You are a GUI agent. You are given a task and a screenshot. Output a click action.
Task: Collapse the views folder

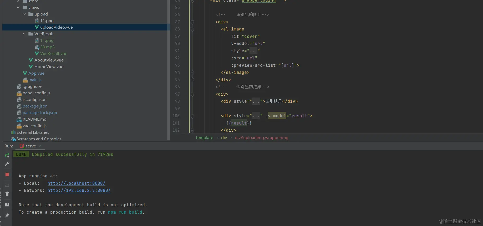point(18,7)
